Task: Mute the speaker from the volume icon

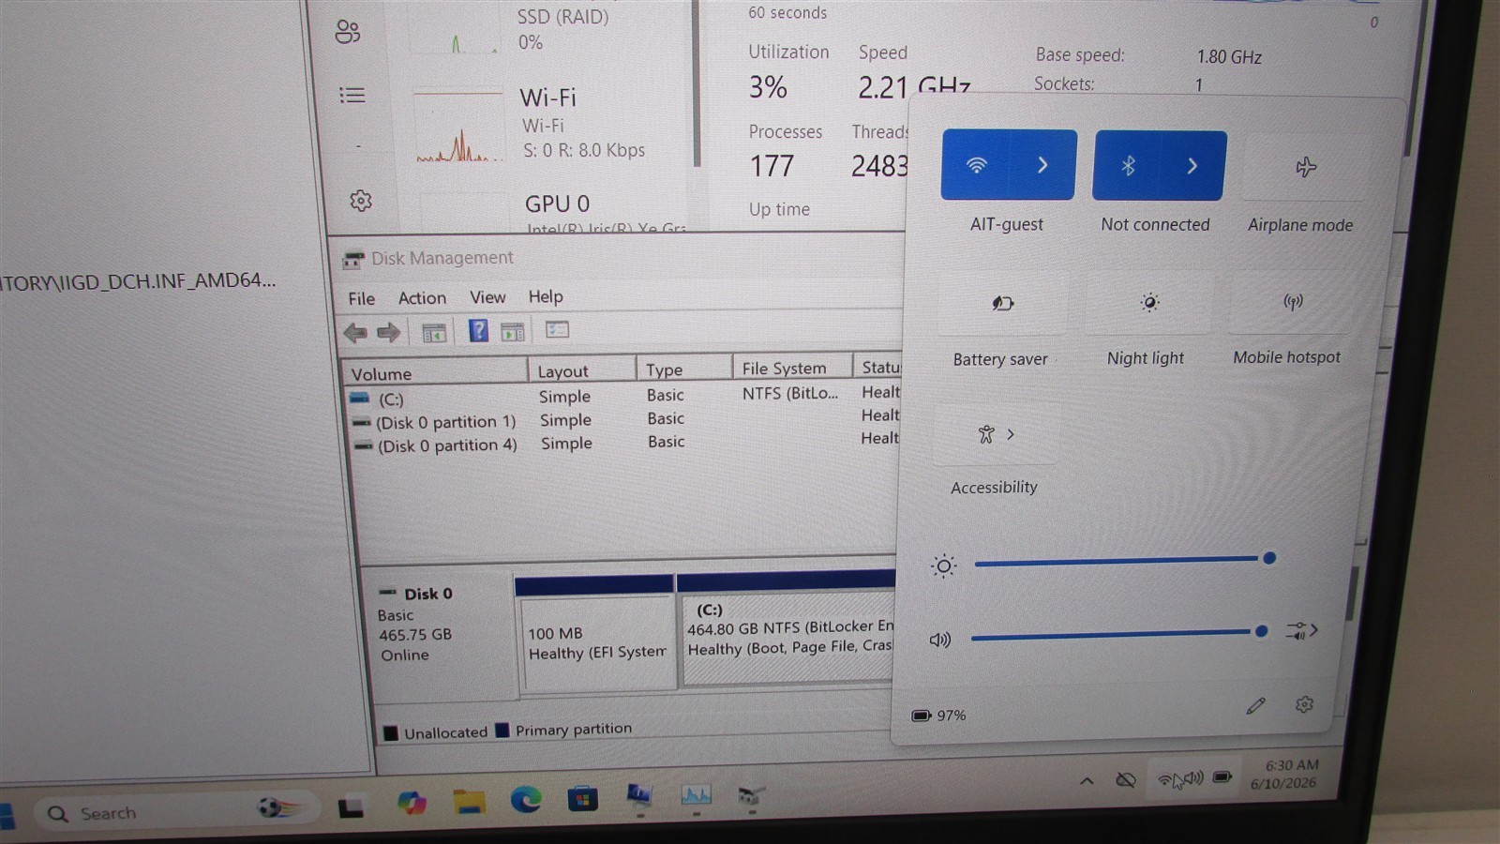Action: click(939, 640)
